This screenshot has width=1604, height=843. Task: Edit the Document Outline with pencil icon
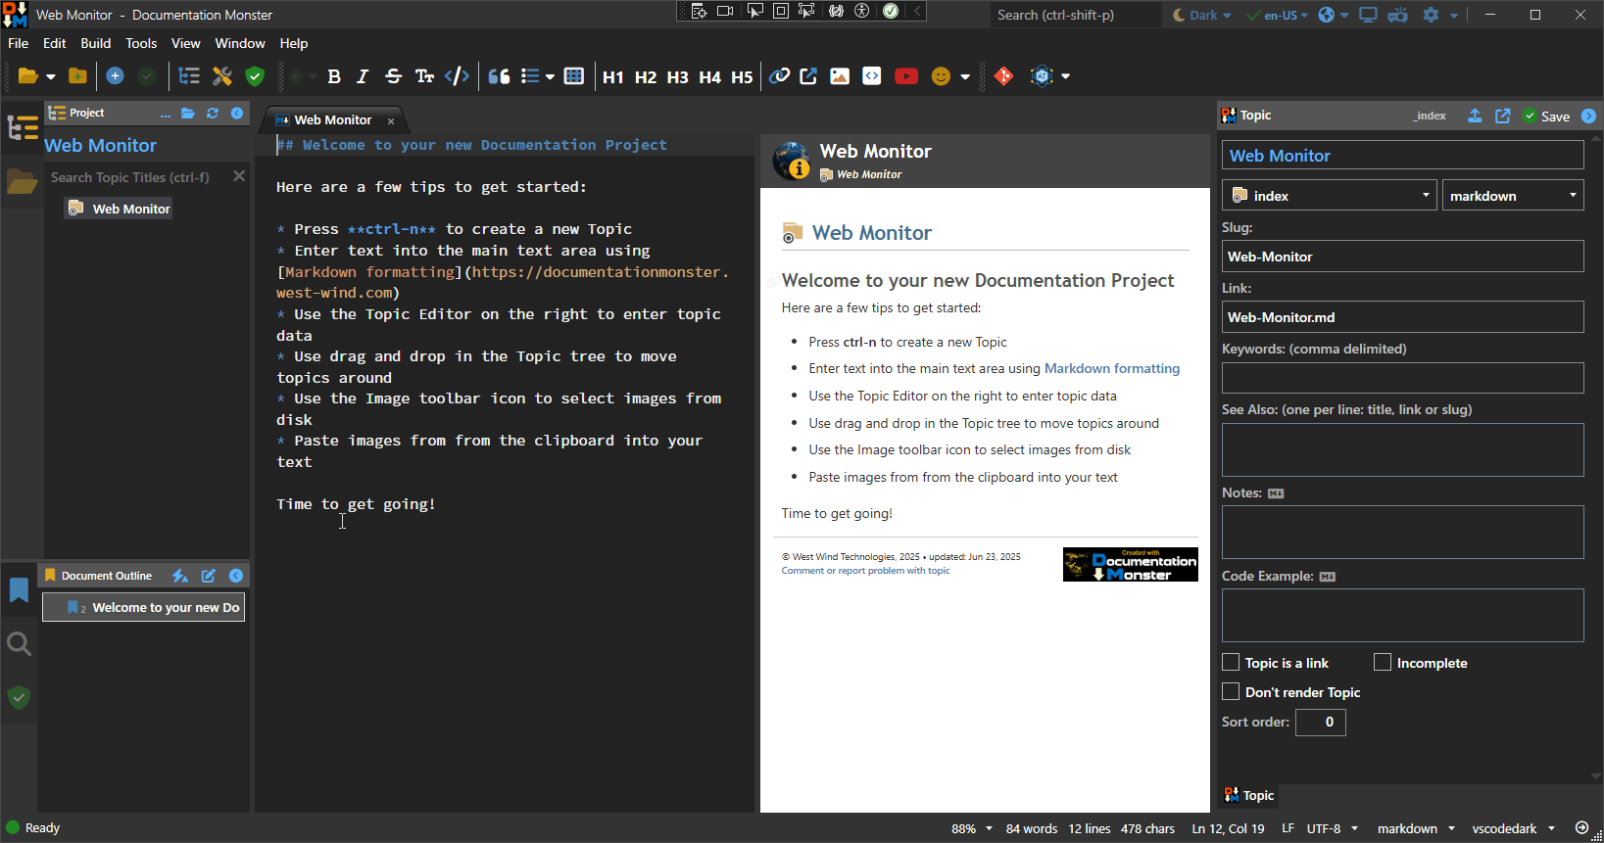(x=209, y=576)
